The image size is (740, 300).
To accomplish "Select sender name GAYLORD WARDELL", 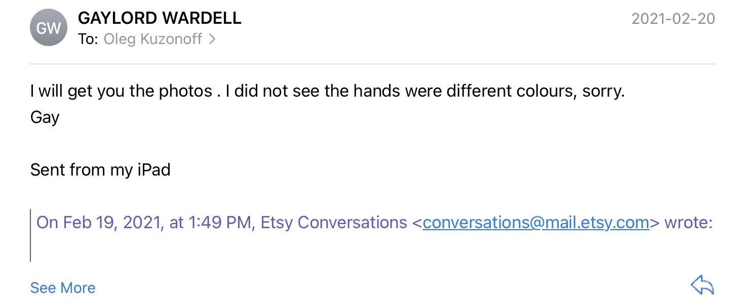I will click(160, 18).
